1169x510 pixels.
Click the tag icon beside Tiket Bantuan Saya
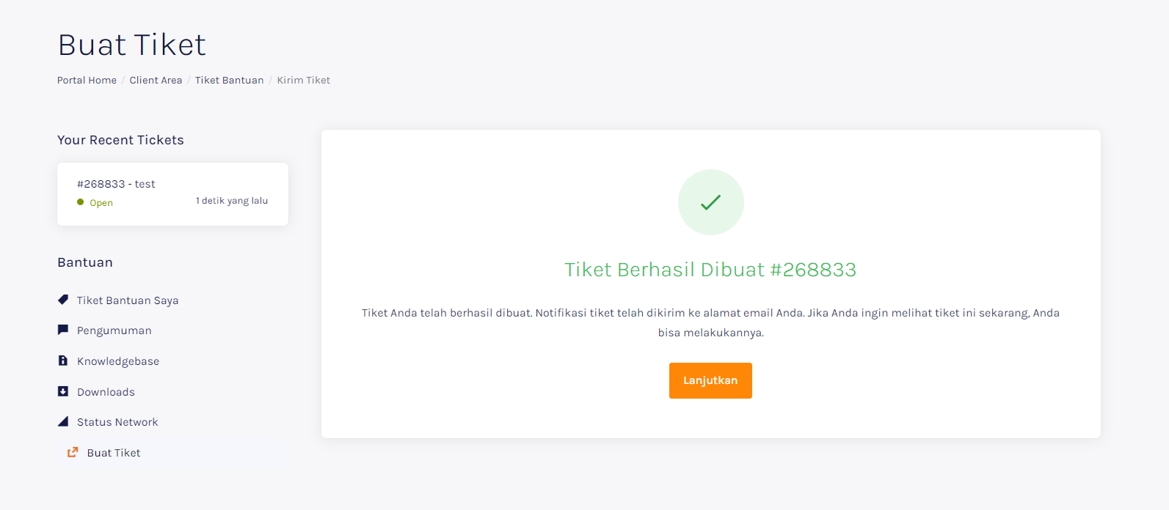tap(63, 300)
